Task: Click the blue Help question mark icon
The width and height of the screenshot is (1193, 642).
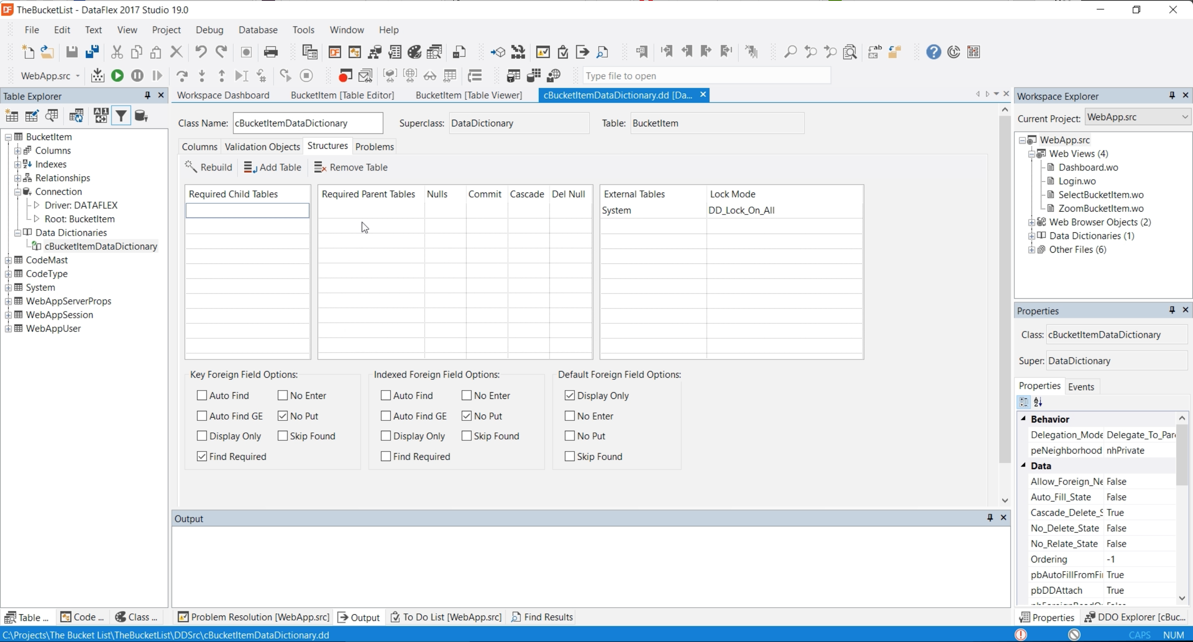Action: click(x=933, y=52)
